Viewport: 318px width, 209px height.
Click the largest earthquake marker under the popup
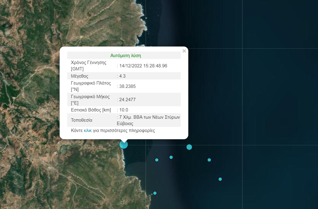coord(124,145)
